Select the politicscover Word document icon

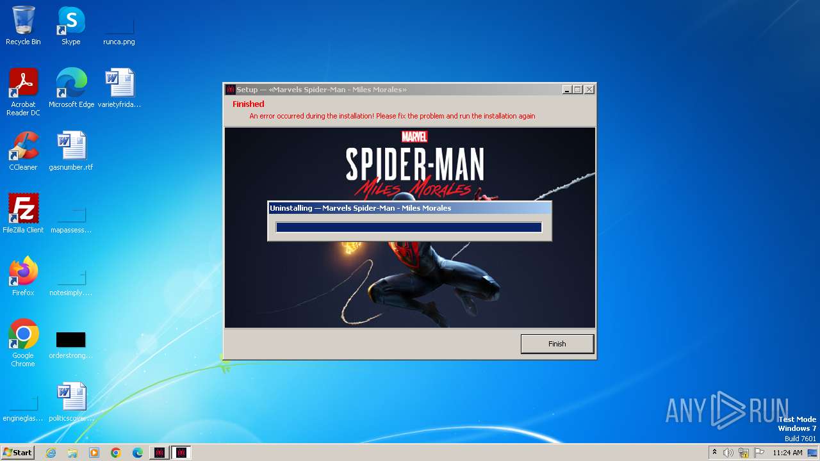(71, 402)
